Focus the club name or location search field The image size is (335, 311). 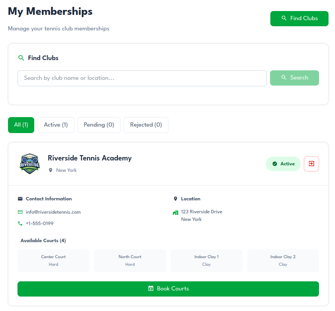142,78
